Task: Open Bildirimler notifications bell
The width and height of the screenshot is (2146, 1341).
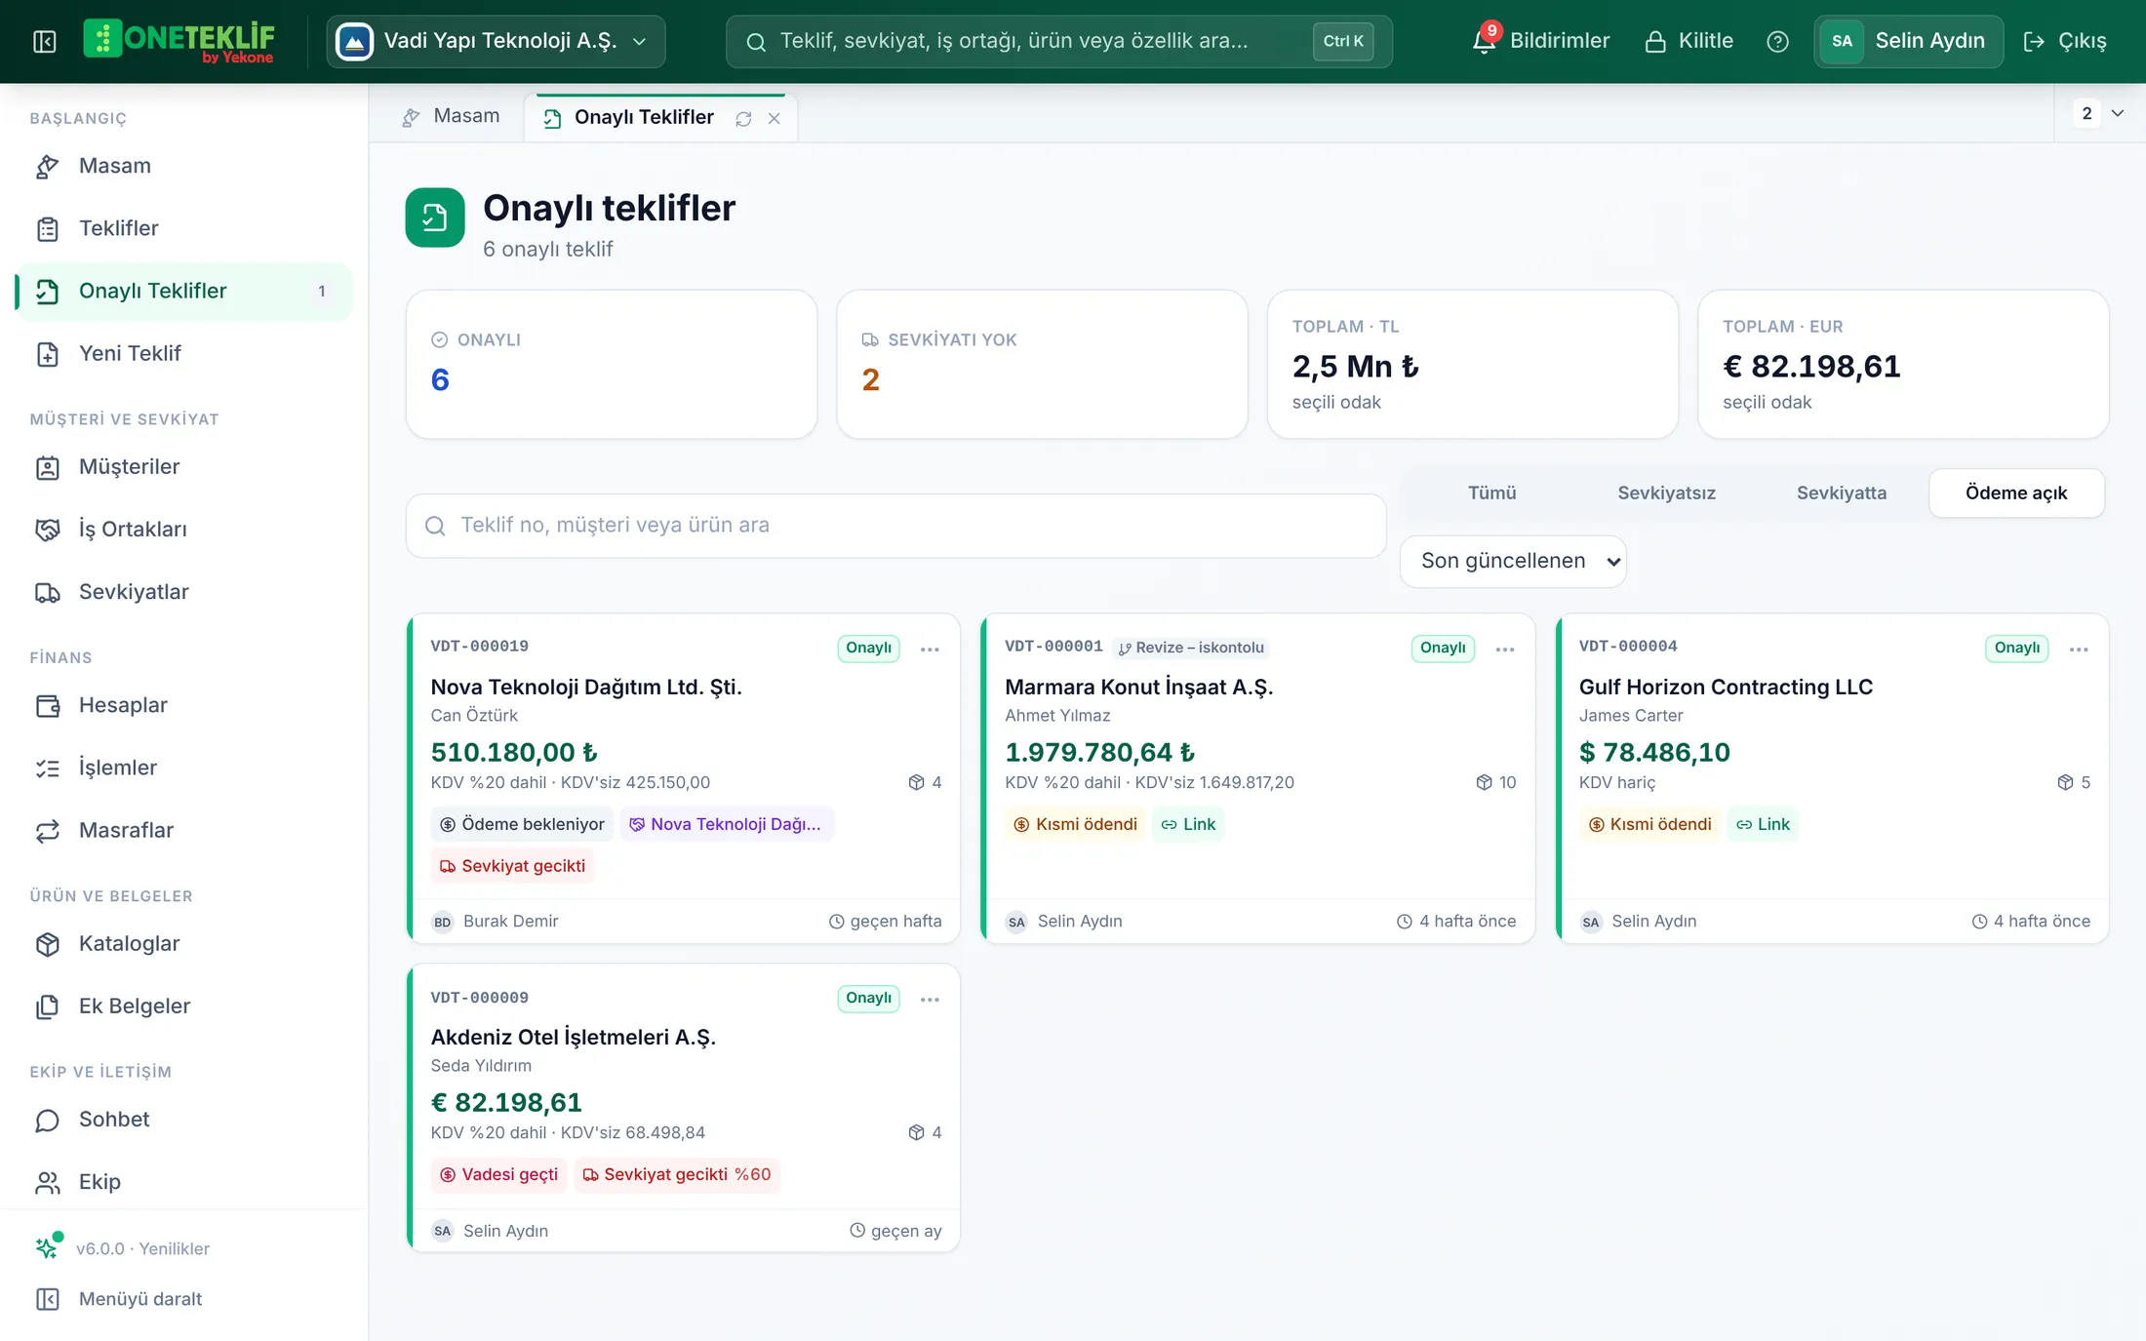Action: 1540,41
